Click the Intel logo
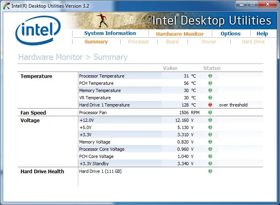 (x=38, y=30)
